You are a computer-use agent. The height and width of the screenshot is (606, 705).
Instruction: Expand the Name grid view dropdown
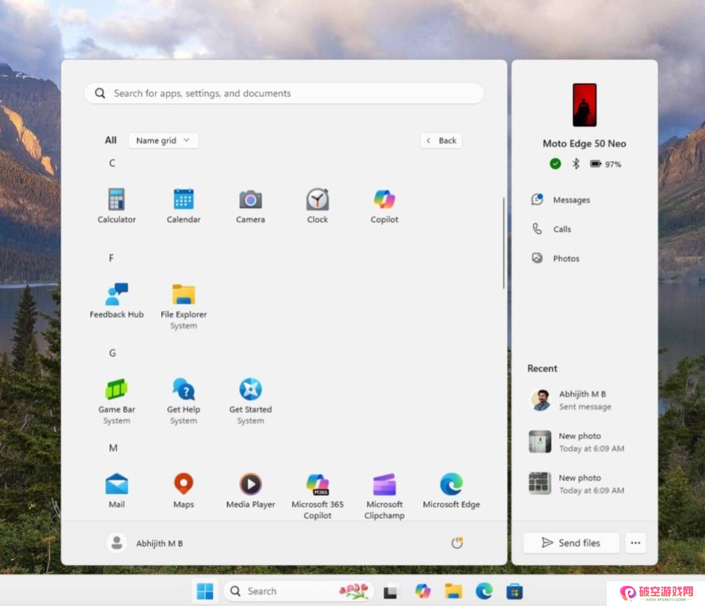pyautogui.click(x=163, y=141)
